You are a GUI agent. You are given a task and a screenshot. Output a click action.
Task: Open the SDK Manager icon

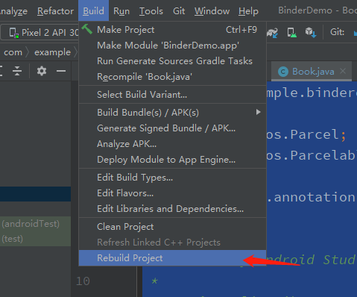(x=311, y=33)
